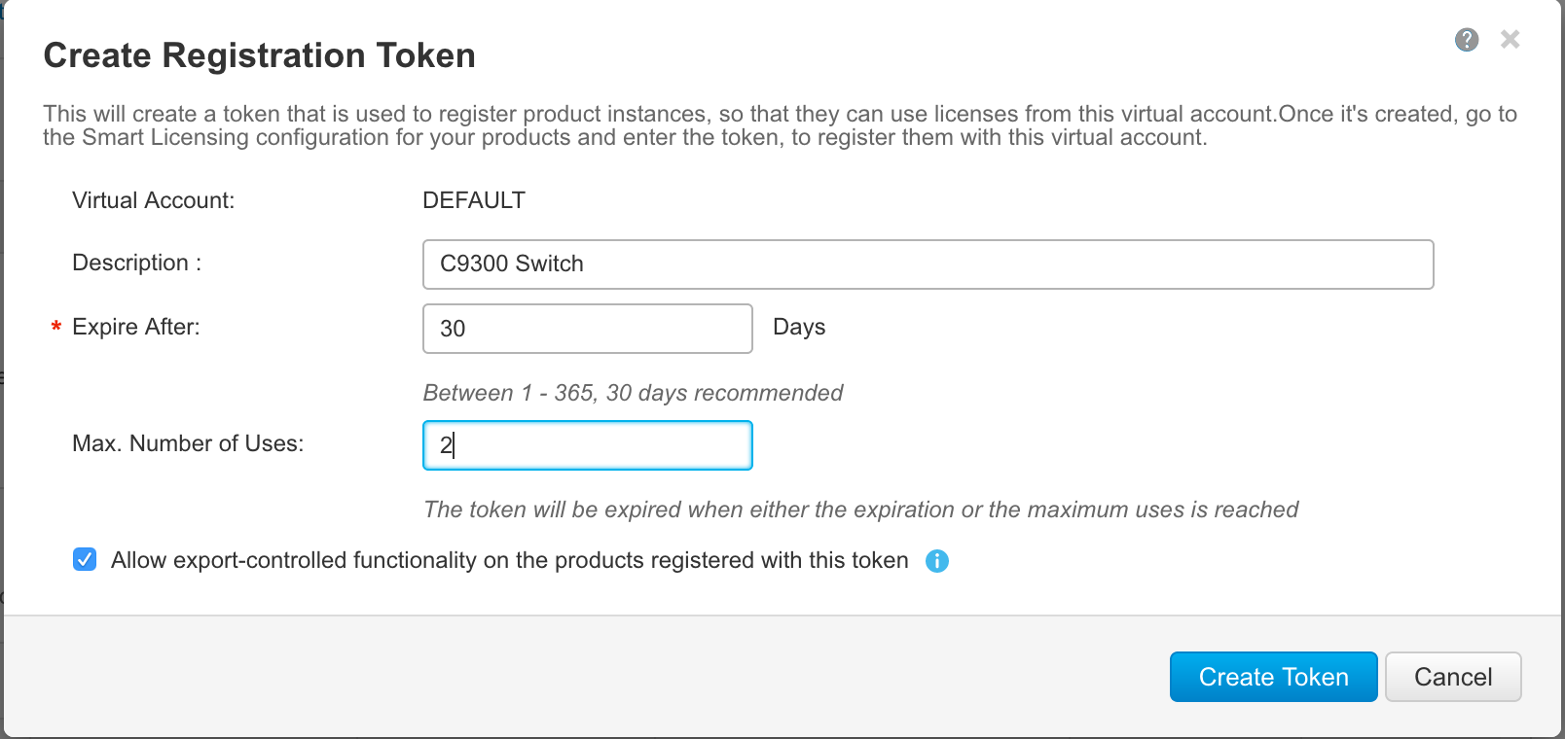Click the Create Registration Token dialog title

(x=258, y=55)
